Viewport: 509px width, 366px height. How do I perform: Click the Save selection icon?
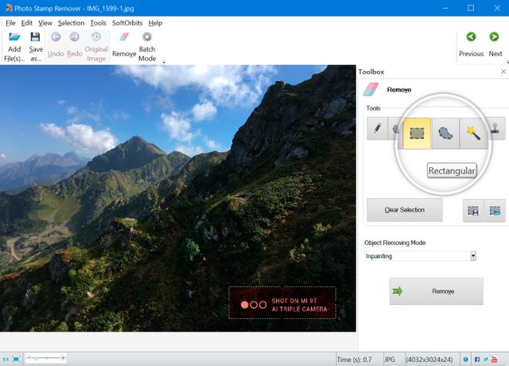tap(473, 210)
